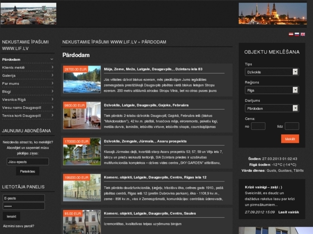The width and height of the screenshot is (313, 234).
Task: Click the Lasīt vairāk news link
Action: [x=289, y=212]
